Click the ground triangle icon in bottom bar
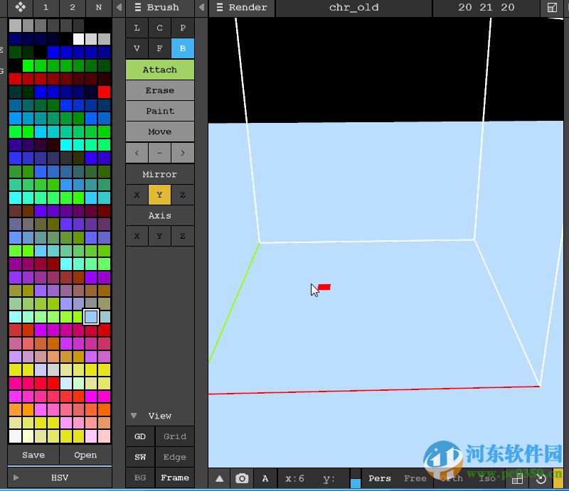This screenshot has width=569, height=491. point(220,478)
